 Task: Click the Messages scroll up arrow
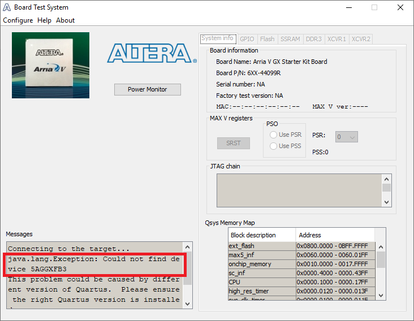pyautogui.click(x=187, y=247)
